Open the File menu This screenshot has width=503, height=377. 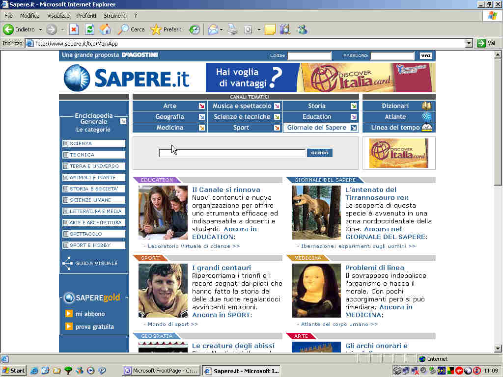(8, 16)
